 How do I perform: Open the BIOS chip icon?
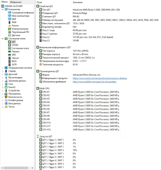(x=10, y=61)
